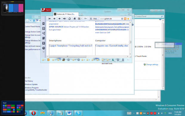Open recent locations dropdown in Control Panel
The width and height of the screenshot is (185, 116).
pyautogui.click(x=30, y=21)
